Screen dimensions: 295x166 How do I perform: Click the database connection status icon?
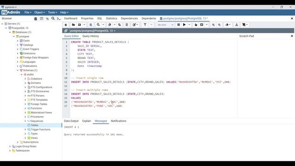[65, 31]
